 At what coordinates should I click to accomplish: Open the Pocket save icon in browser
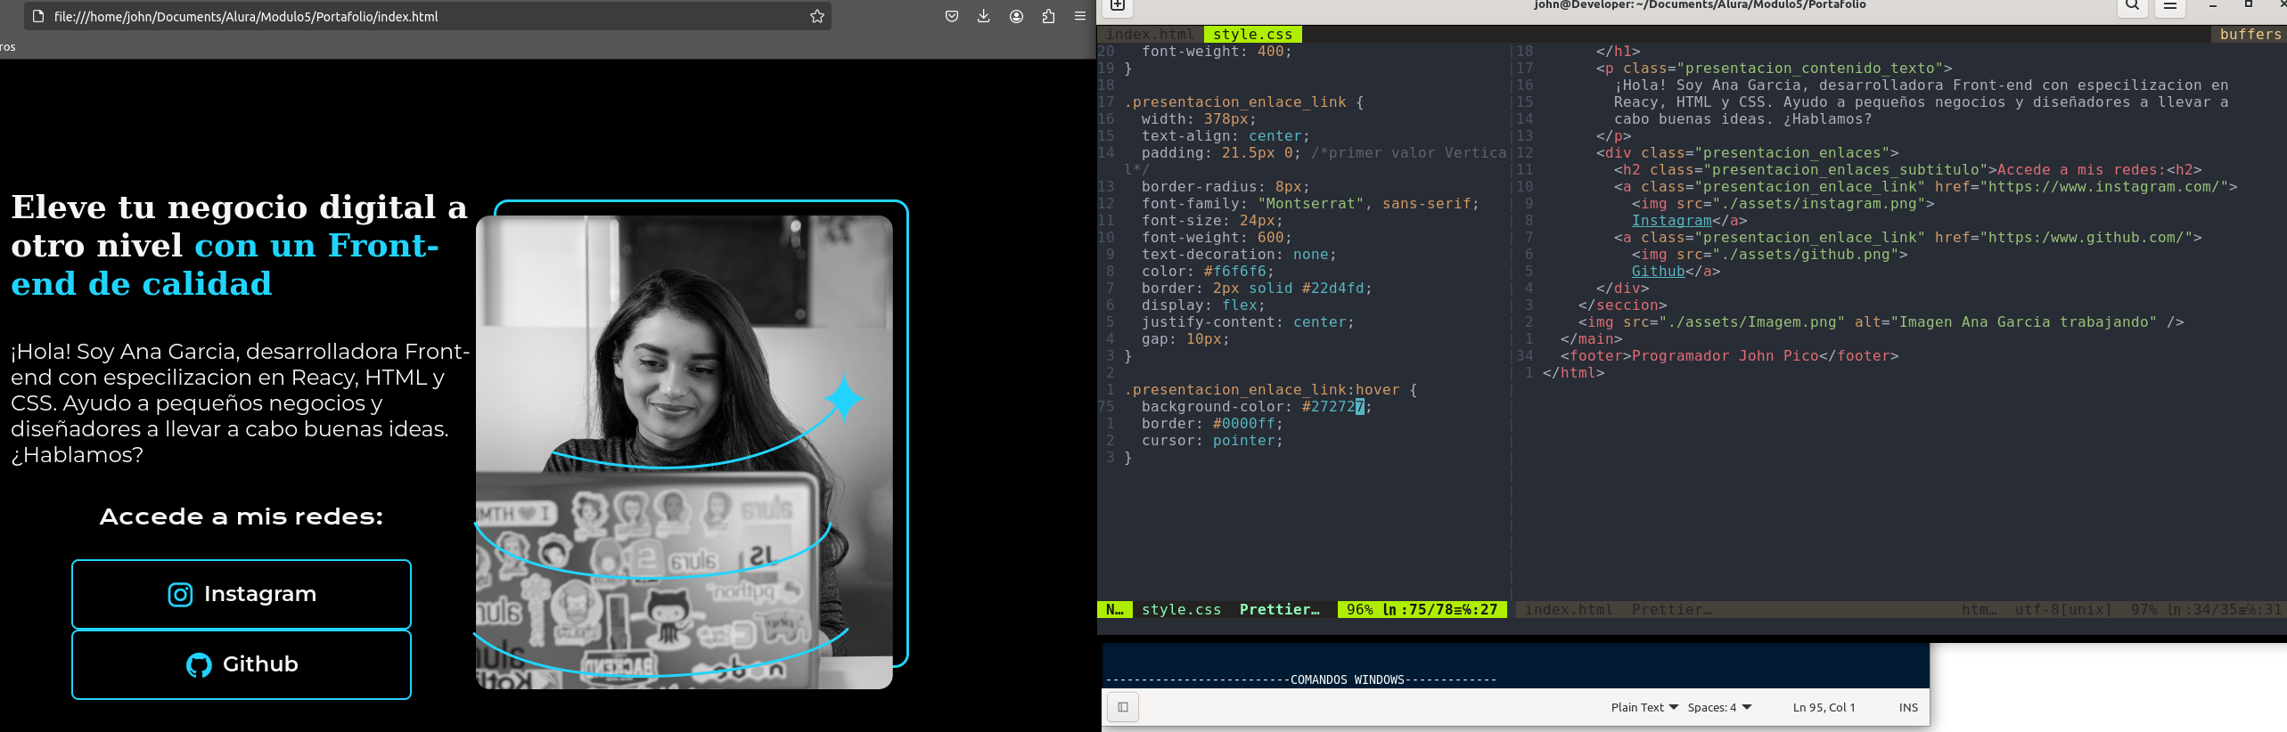(x=952, y=16)
